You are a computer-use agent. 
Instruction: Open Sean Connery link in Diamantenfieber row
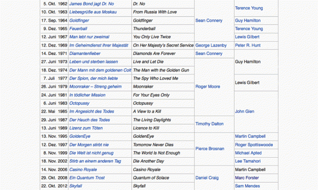click(209, 53)
